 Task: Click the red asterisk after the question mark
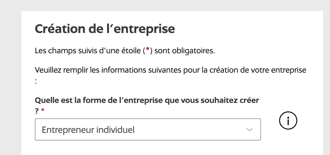[x=43, y=111]
